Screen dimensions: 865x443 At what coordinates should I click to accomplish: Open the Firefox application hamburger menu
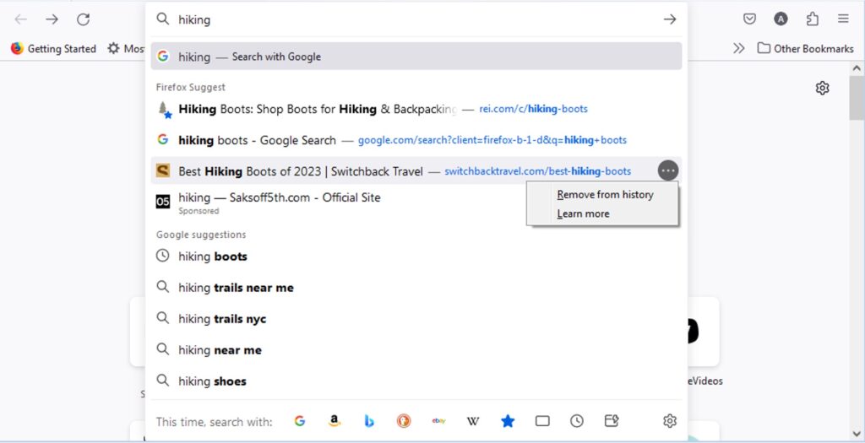(x=843, y=19)
